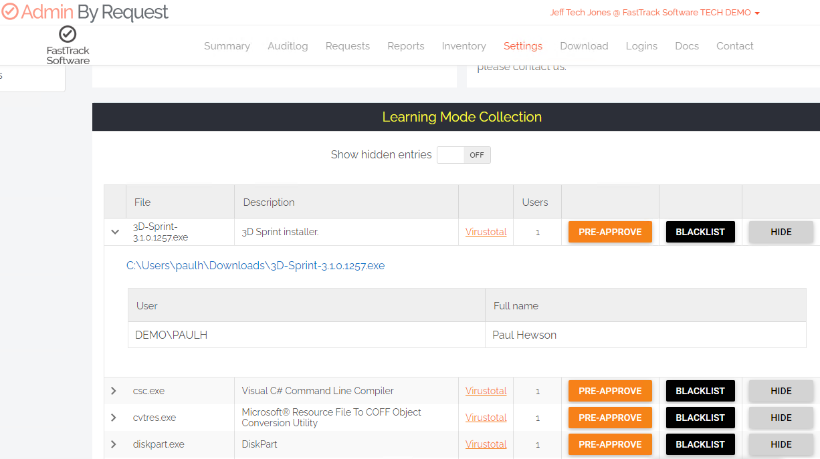Expand the cvtres.exe row
Viewport: 820px width, 459px height.
[x=114, y=418]
